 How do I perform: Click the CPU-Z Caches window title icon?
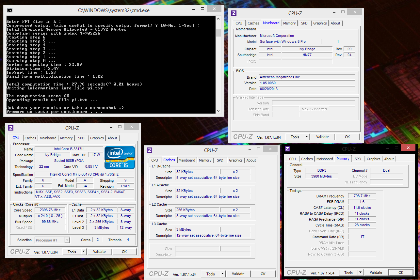click(x=149, y=150)
